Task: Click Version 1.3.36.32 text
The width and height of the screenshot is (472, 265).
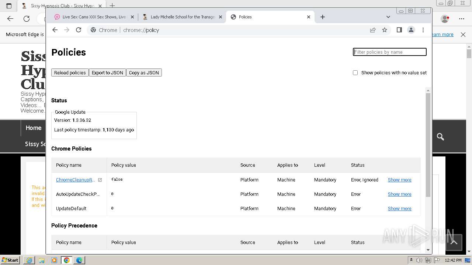Action: pyautogui.click(x=73, y=120)
